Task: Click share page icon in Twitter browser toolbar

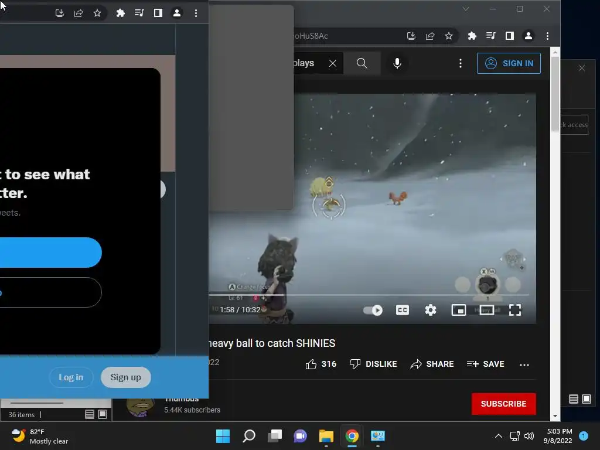Action: 79,13
